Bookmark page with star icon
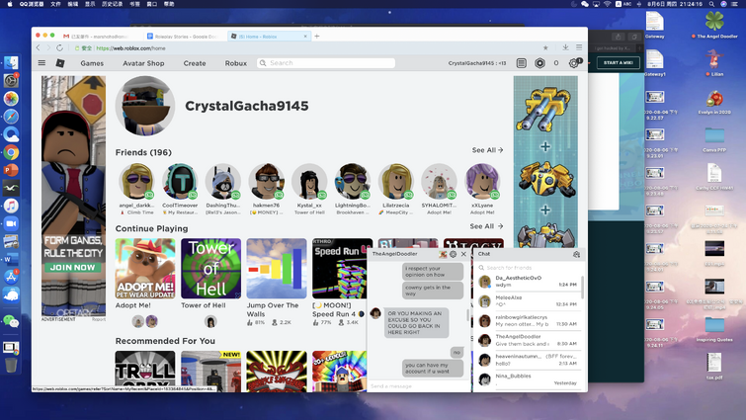 (545, 47)
